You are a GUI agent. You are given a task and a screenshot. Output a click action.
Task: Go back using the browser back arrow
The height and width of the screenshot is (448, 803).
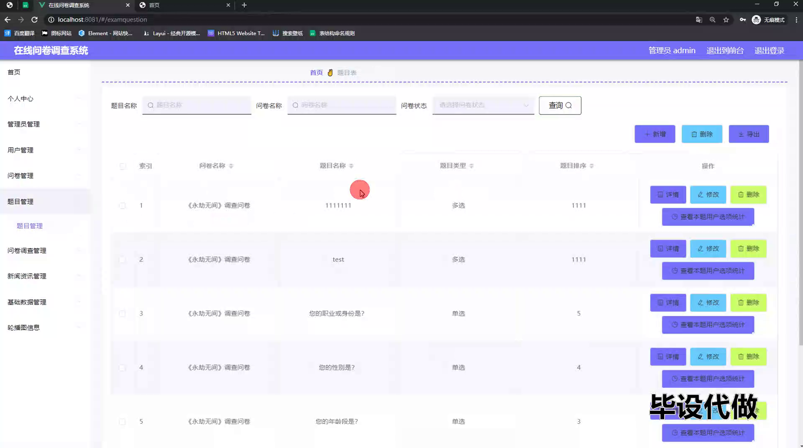[8, 20]
